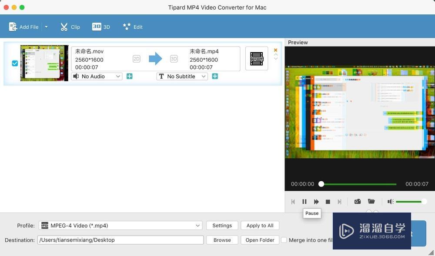Click the Add File button
The height and width of the screenshot is (256, 435).
(23, 27)
